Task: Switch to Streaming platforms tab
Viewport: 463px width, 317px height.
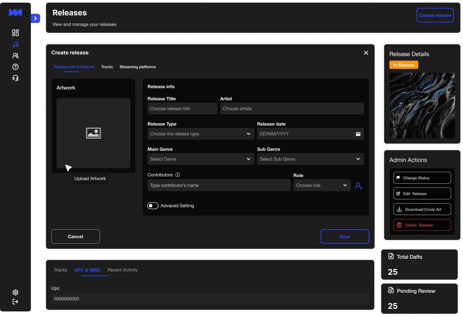Action: tap(138, 67)
